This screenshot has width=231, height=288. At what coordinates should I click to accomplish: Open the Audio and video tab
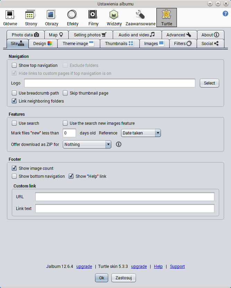137,35
